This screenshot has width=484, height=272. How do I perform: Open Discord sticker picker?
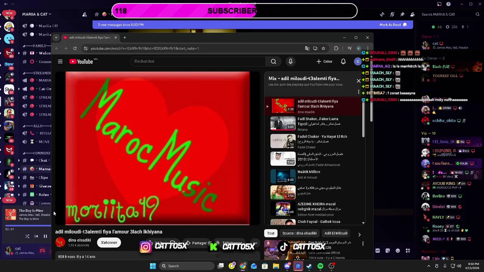click(x=388, y=250)
